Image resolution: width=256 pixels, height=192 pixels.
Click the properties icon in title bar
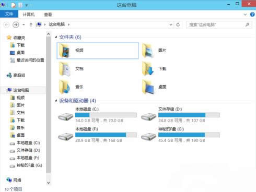13,5
